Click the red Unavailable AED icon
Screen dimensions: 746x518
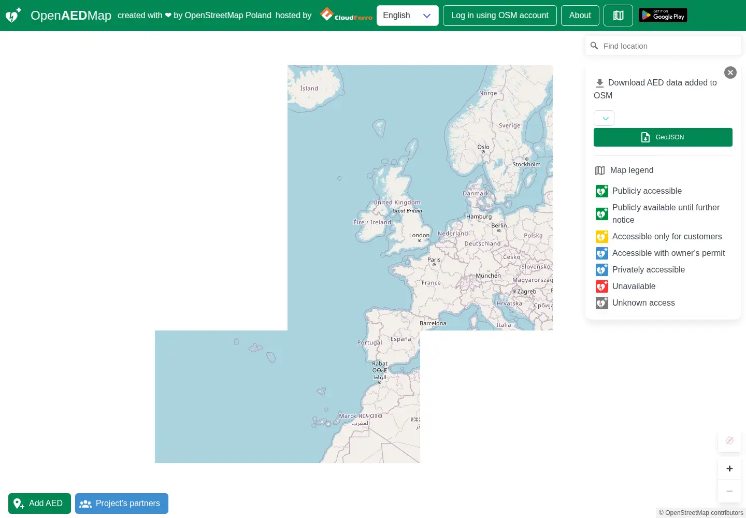(601, 286)
